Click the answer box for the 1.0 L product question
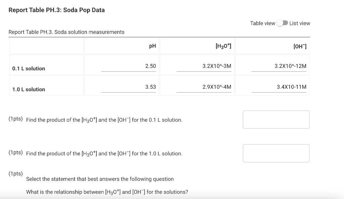The image size is (344, 199). 276,153
